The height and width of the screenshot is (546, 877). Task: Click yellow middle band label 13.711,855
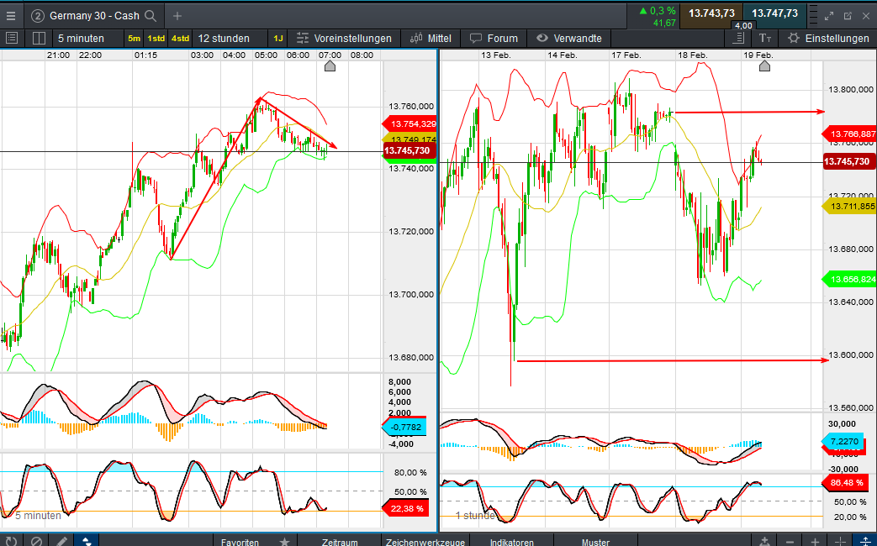click(849, 206)
